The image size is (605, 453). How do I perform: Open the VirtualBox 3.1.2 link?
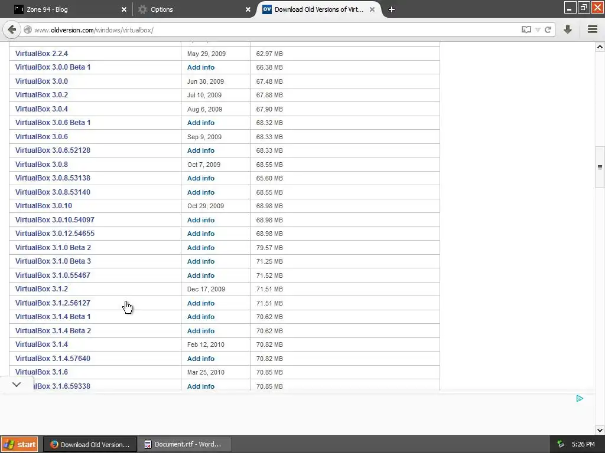[x=42, y=289]
